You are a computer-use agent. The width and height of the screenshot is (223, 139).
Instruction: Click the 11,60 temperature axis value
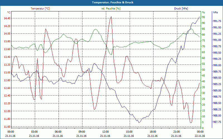7,126
